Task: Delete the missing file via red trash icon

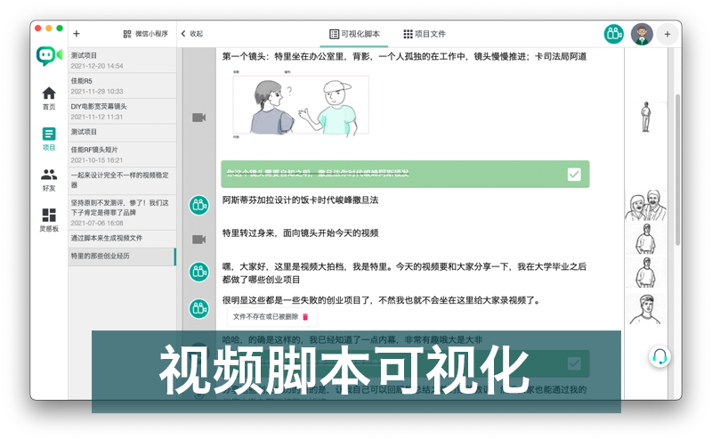Action: click(x=305, y=317)
